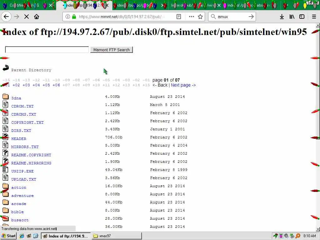Switch to the xmas97 taskbar window
Image resolution: width=320 pixels, height=240 pixels.
coord(117,236)
